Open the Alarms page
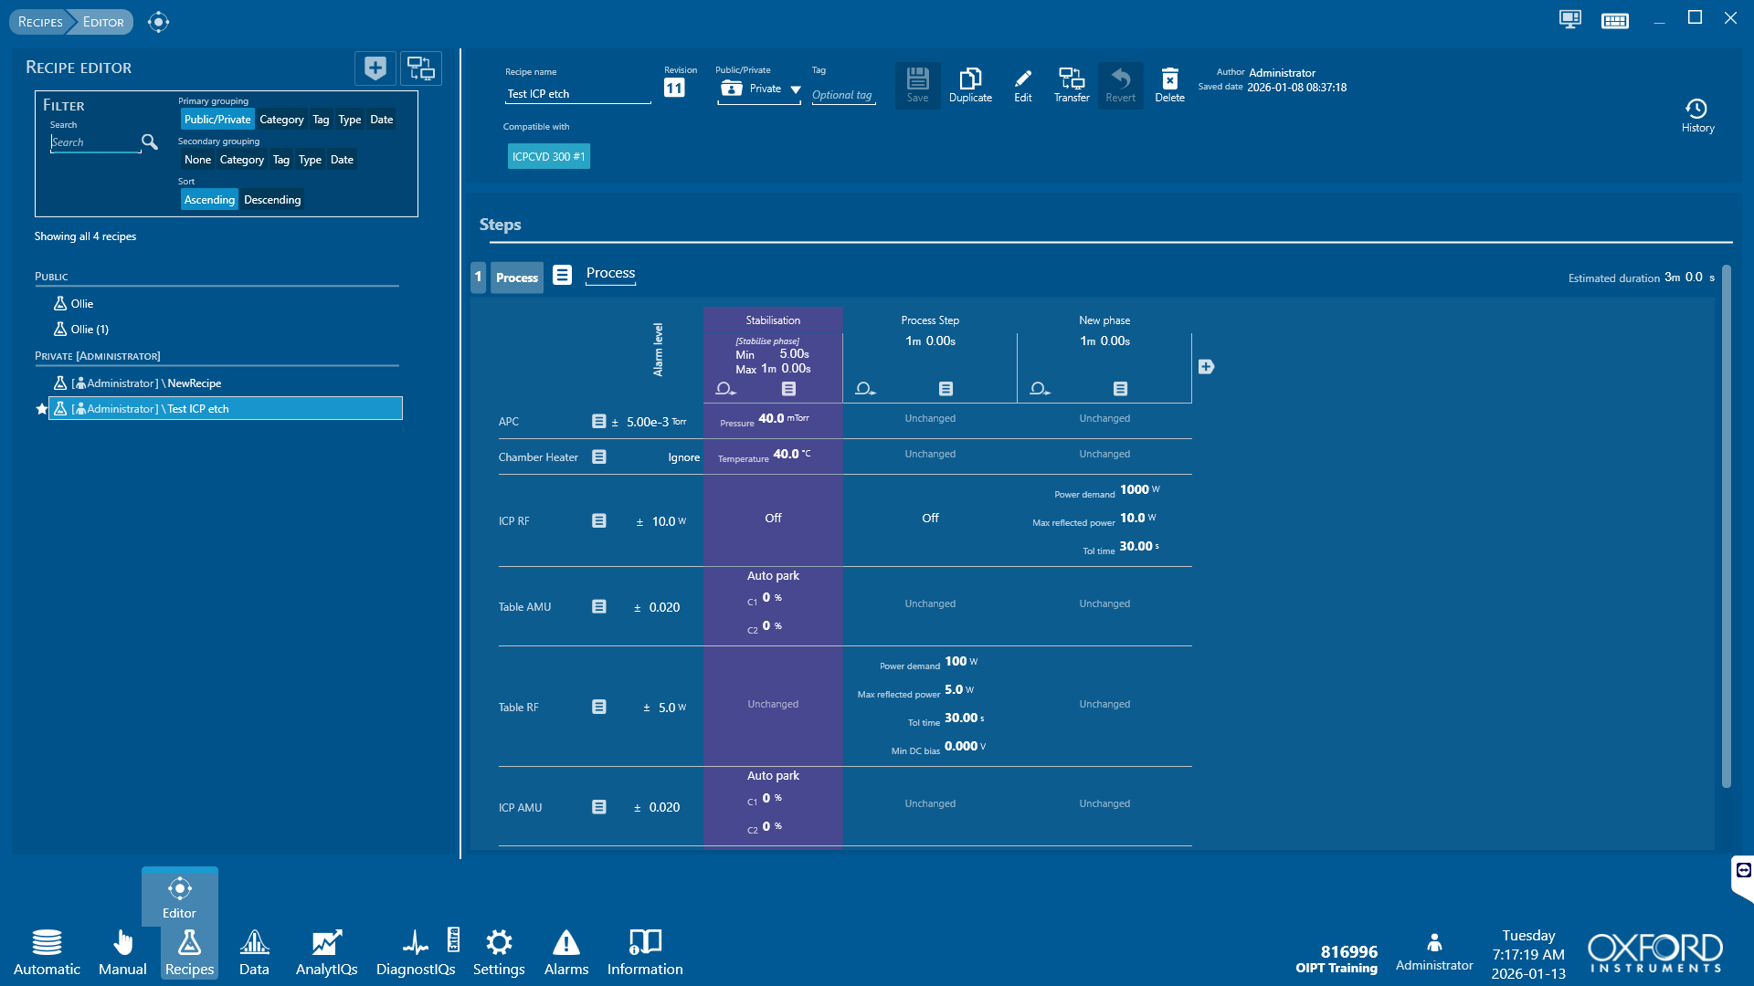Viewport: 1754px width, 986px height. pos(565,952)
